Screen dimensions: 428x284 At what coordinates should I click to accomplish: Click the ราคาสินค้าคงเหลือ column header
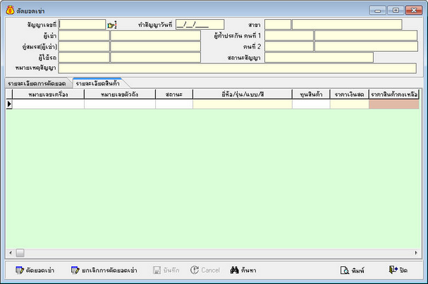click(x=394, y=95)
